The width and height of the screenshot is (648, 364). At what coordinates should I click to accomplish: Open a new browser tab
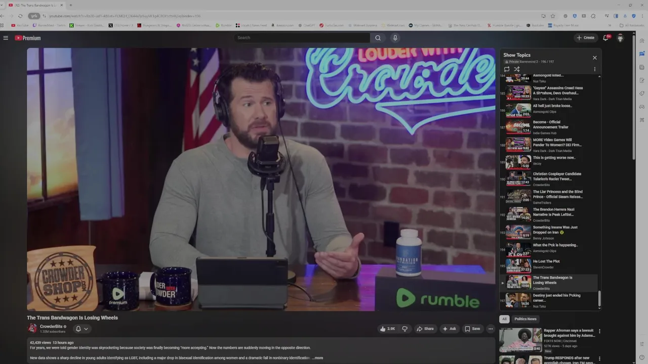click(70, 5)
